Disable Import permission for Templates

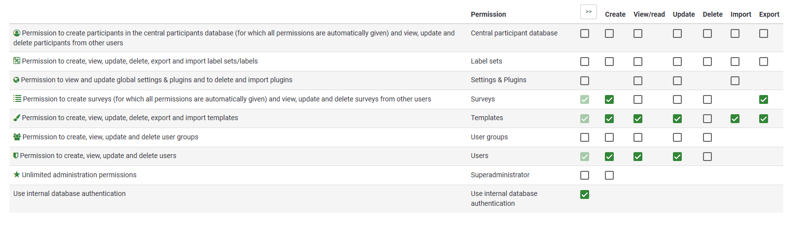tap(735, 119)
